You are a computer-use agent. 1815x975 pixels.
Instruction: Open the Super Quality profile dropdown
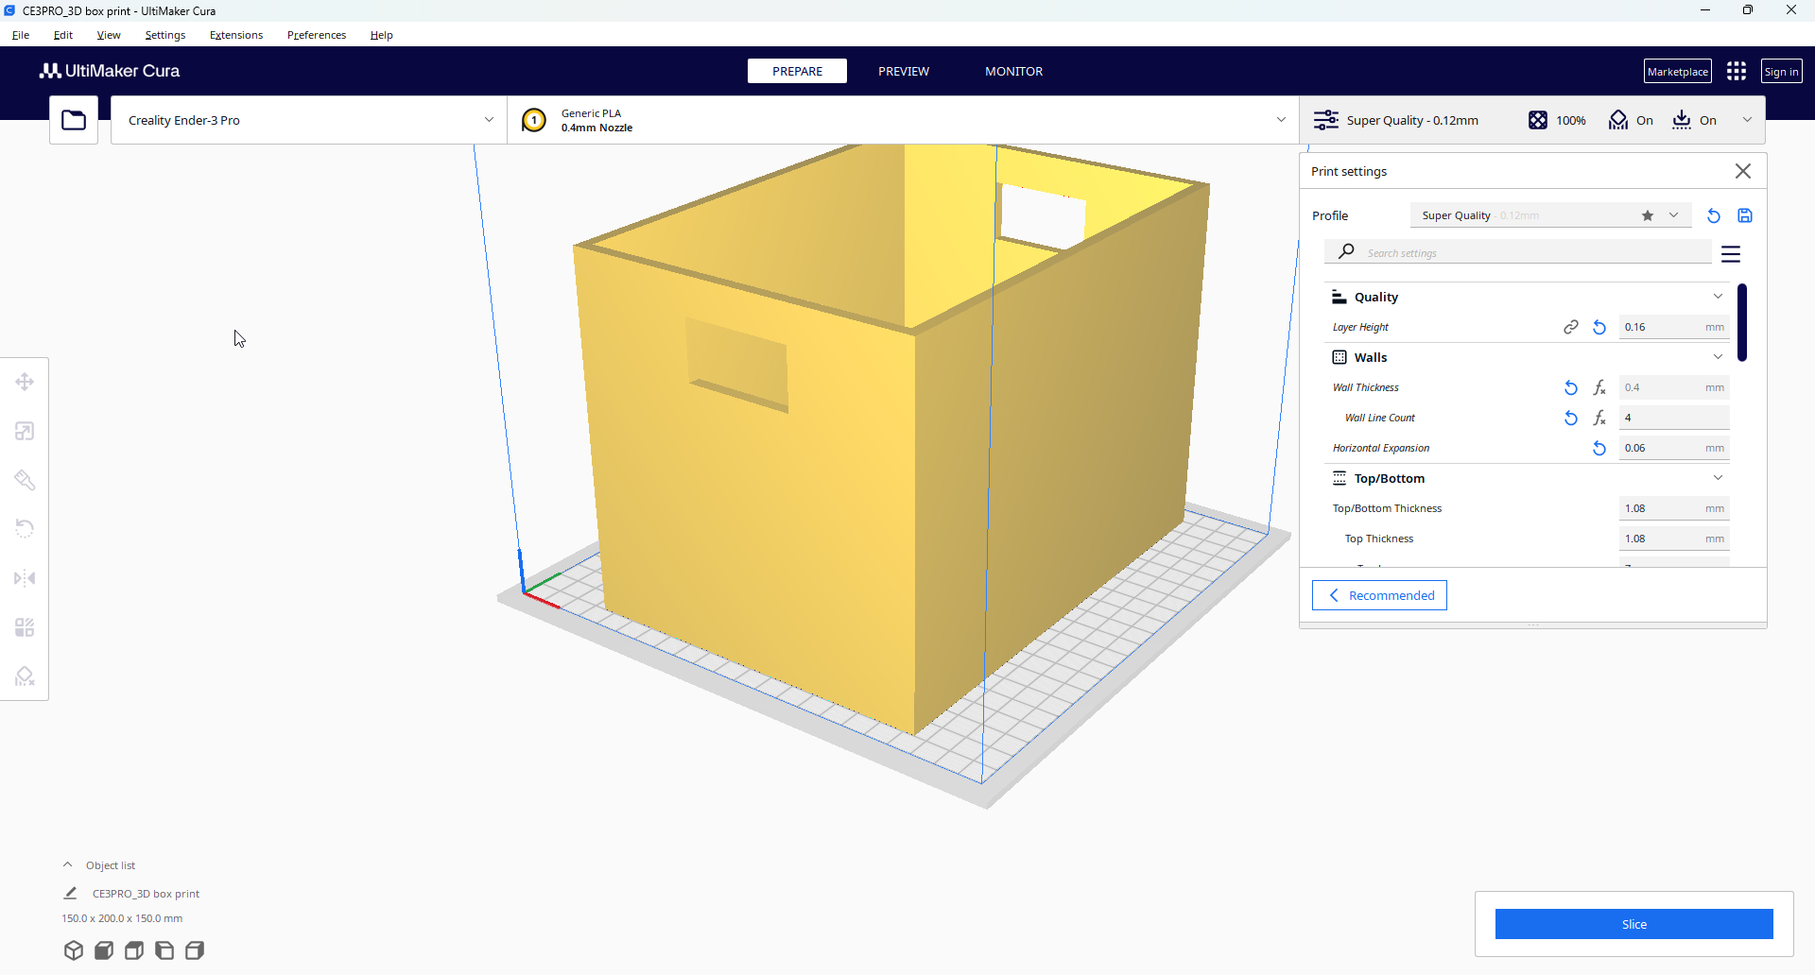1550,215
